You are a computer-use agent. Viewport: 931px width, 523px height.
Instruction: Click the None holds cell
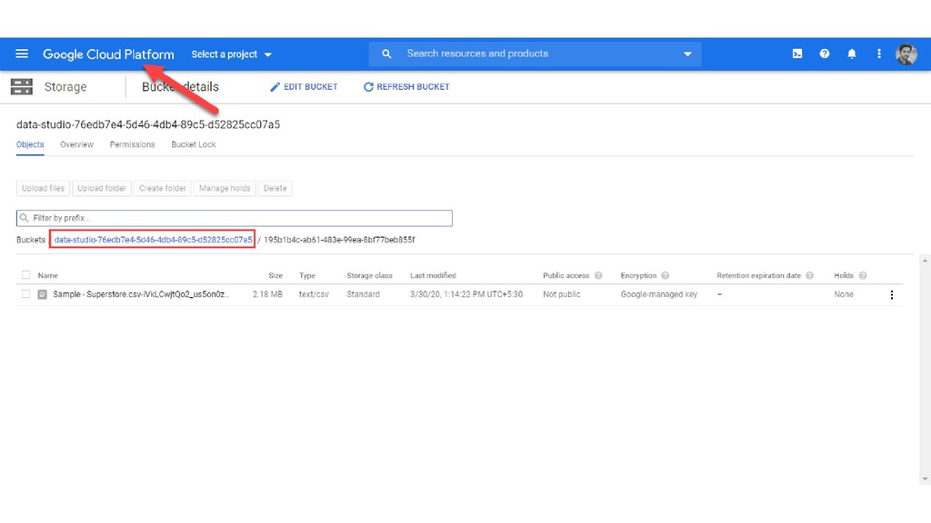844,295
